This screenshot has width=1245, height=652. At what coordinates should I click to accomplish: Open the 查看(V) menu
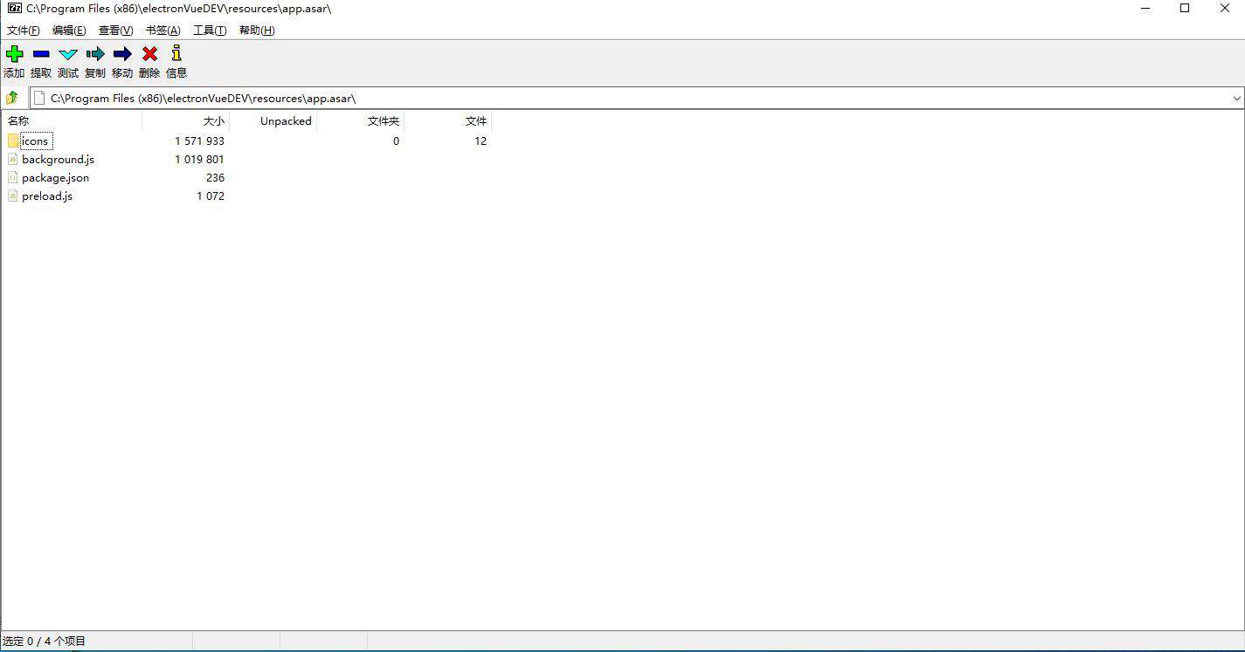tap(116, 31)
